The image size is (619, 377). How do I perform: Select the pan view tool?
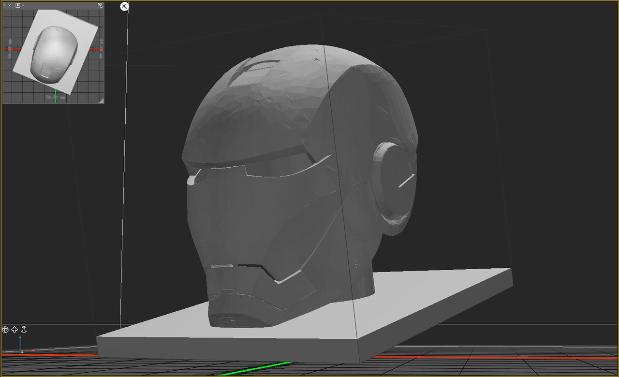point(15,330)
